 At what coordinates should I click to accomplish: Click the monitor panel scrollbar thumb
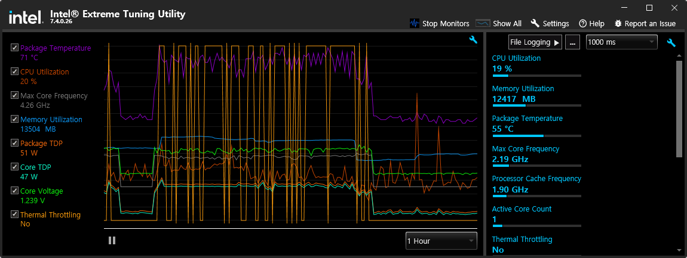point(679,109)
